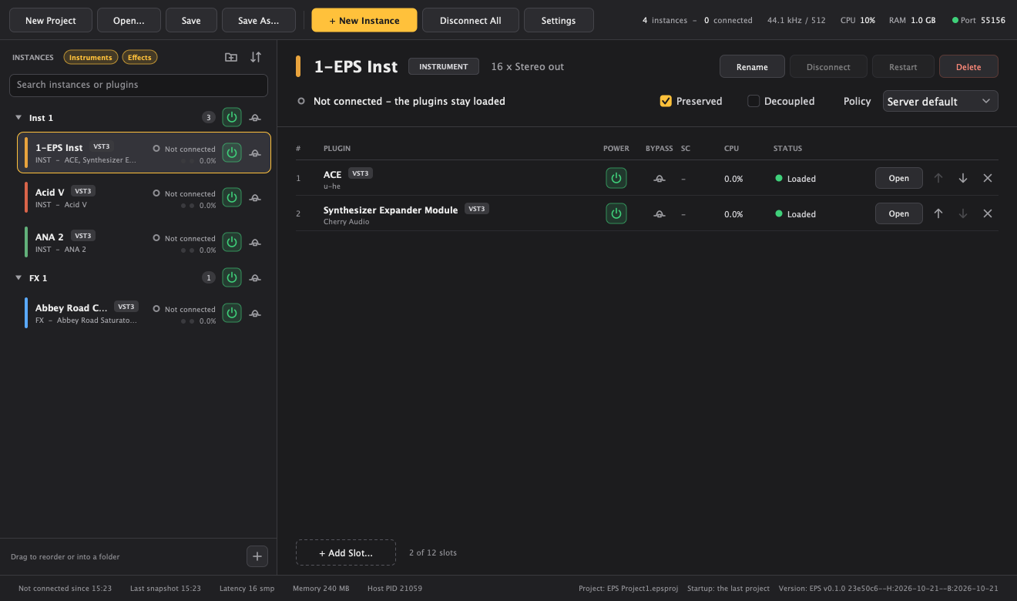1017x601 pixels.
Task: Click the New Instance button
Action: [x=364, y=20]
